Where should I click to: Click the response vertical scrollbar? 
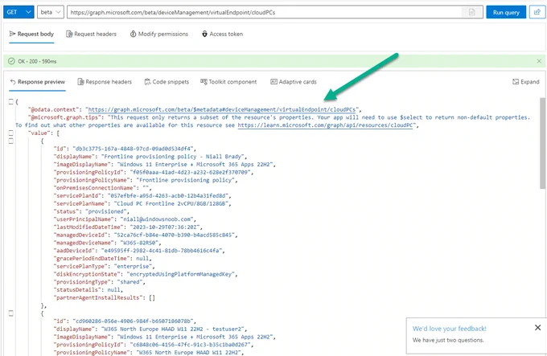point(542,143)
